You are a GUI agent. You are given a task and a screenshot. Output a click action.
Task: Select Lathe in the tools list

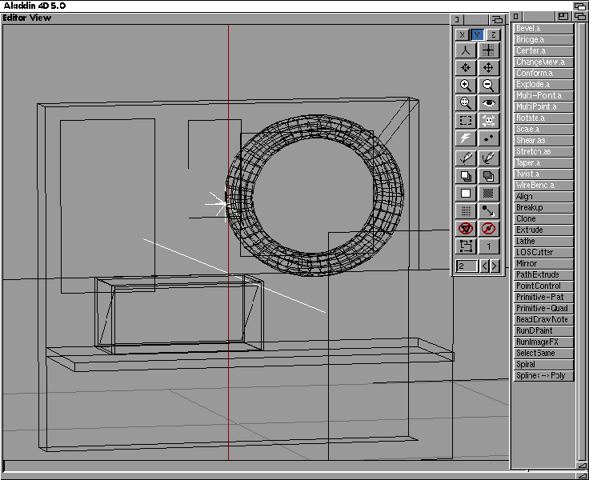click(x=543, y=241)
